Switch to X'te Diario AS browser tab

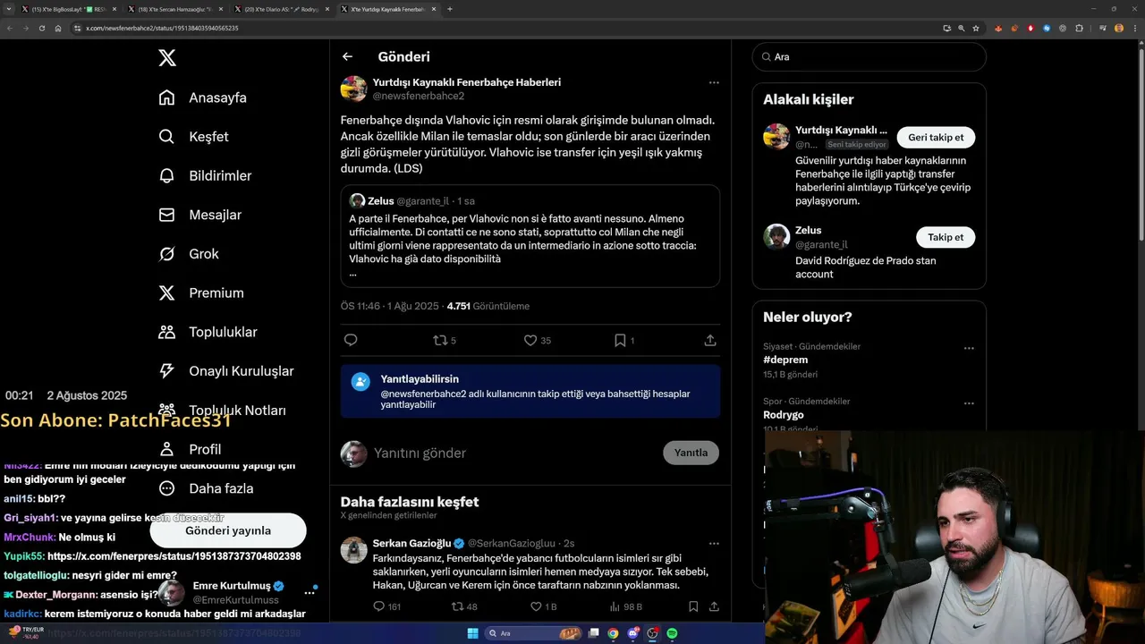[x=282, y=9]
